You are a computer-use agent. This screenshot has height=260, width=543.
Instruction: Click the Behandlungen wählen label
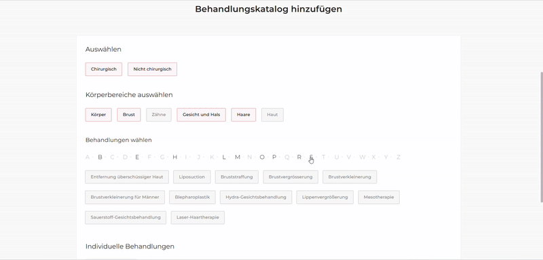tap(118, 141)
